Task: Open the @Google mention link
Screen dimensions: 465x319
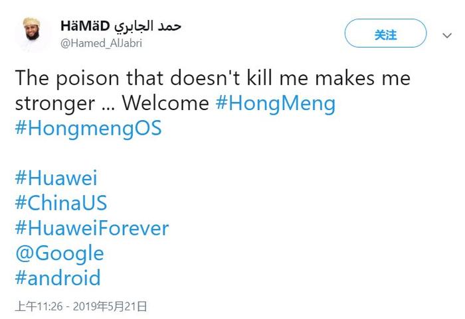Action: tap(60, 253)
